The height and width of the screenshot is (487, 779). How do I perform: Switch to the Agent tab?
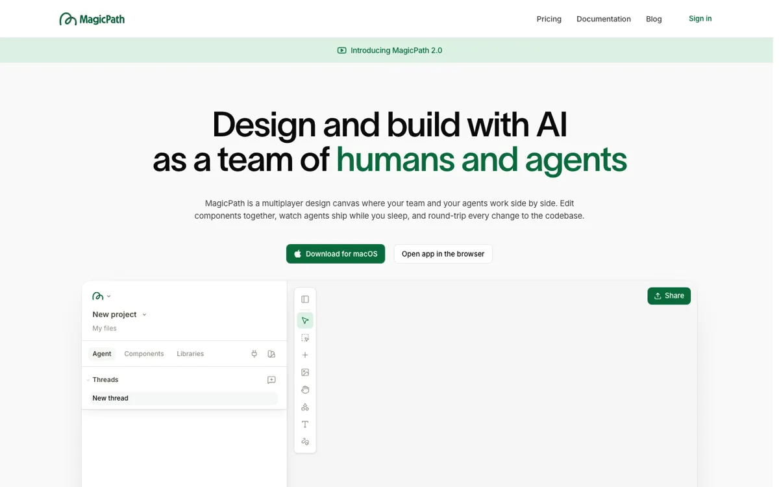click(x=102, y=354)
